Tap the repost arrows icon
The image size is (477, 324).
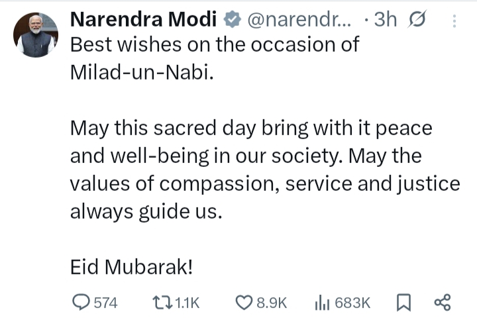(161, 303)
